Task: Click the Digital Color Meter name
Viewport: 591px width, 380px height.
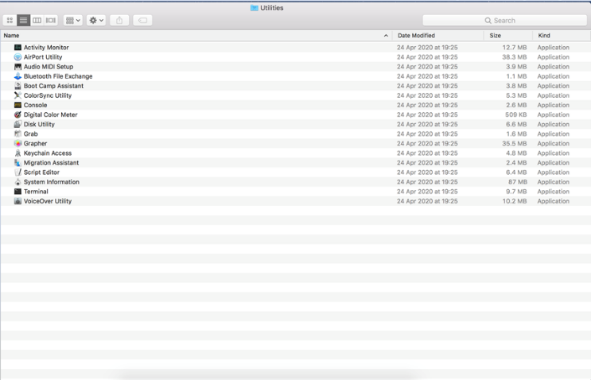Action: pyautogui.click(x=50, y=114)
